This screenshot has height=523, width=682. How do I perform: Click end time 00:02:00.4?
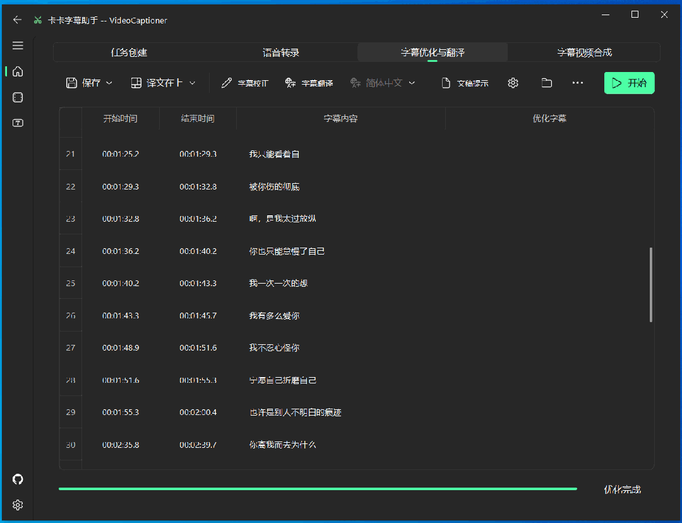pos(198,412)
